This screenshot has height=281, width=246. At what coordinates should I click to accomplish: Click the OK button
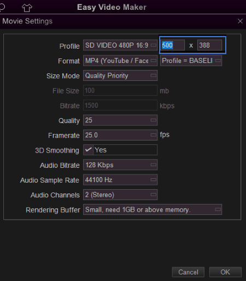(225, 272)
